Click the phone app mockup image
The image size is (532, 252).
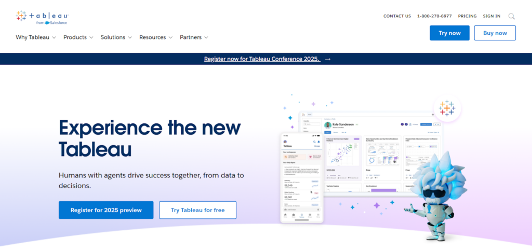tap(302, 178)
